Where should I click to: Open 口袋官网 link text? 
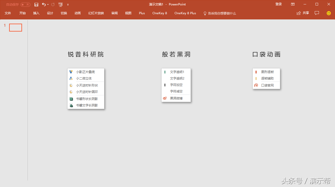[267, 85]
